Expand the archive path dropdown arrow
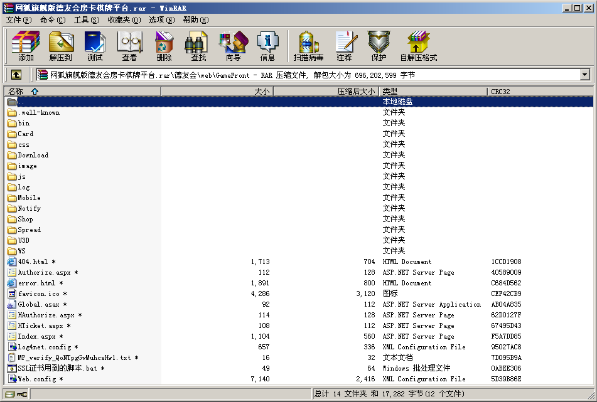This screenshot has height=402, width=597. (x=585, y=75)
